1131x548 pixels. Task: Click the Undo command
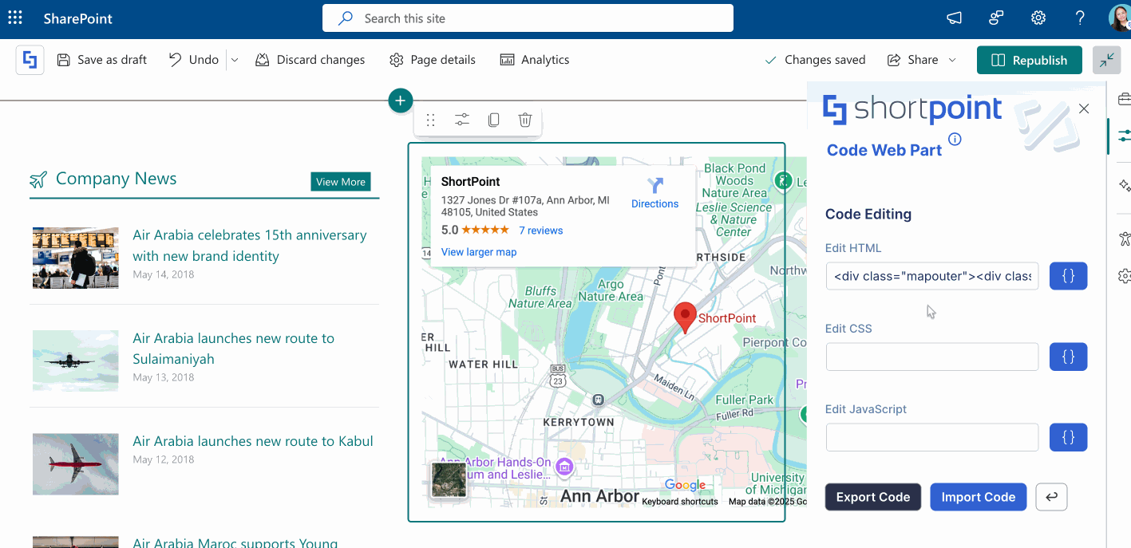point(194,60)
